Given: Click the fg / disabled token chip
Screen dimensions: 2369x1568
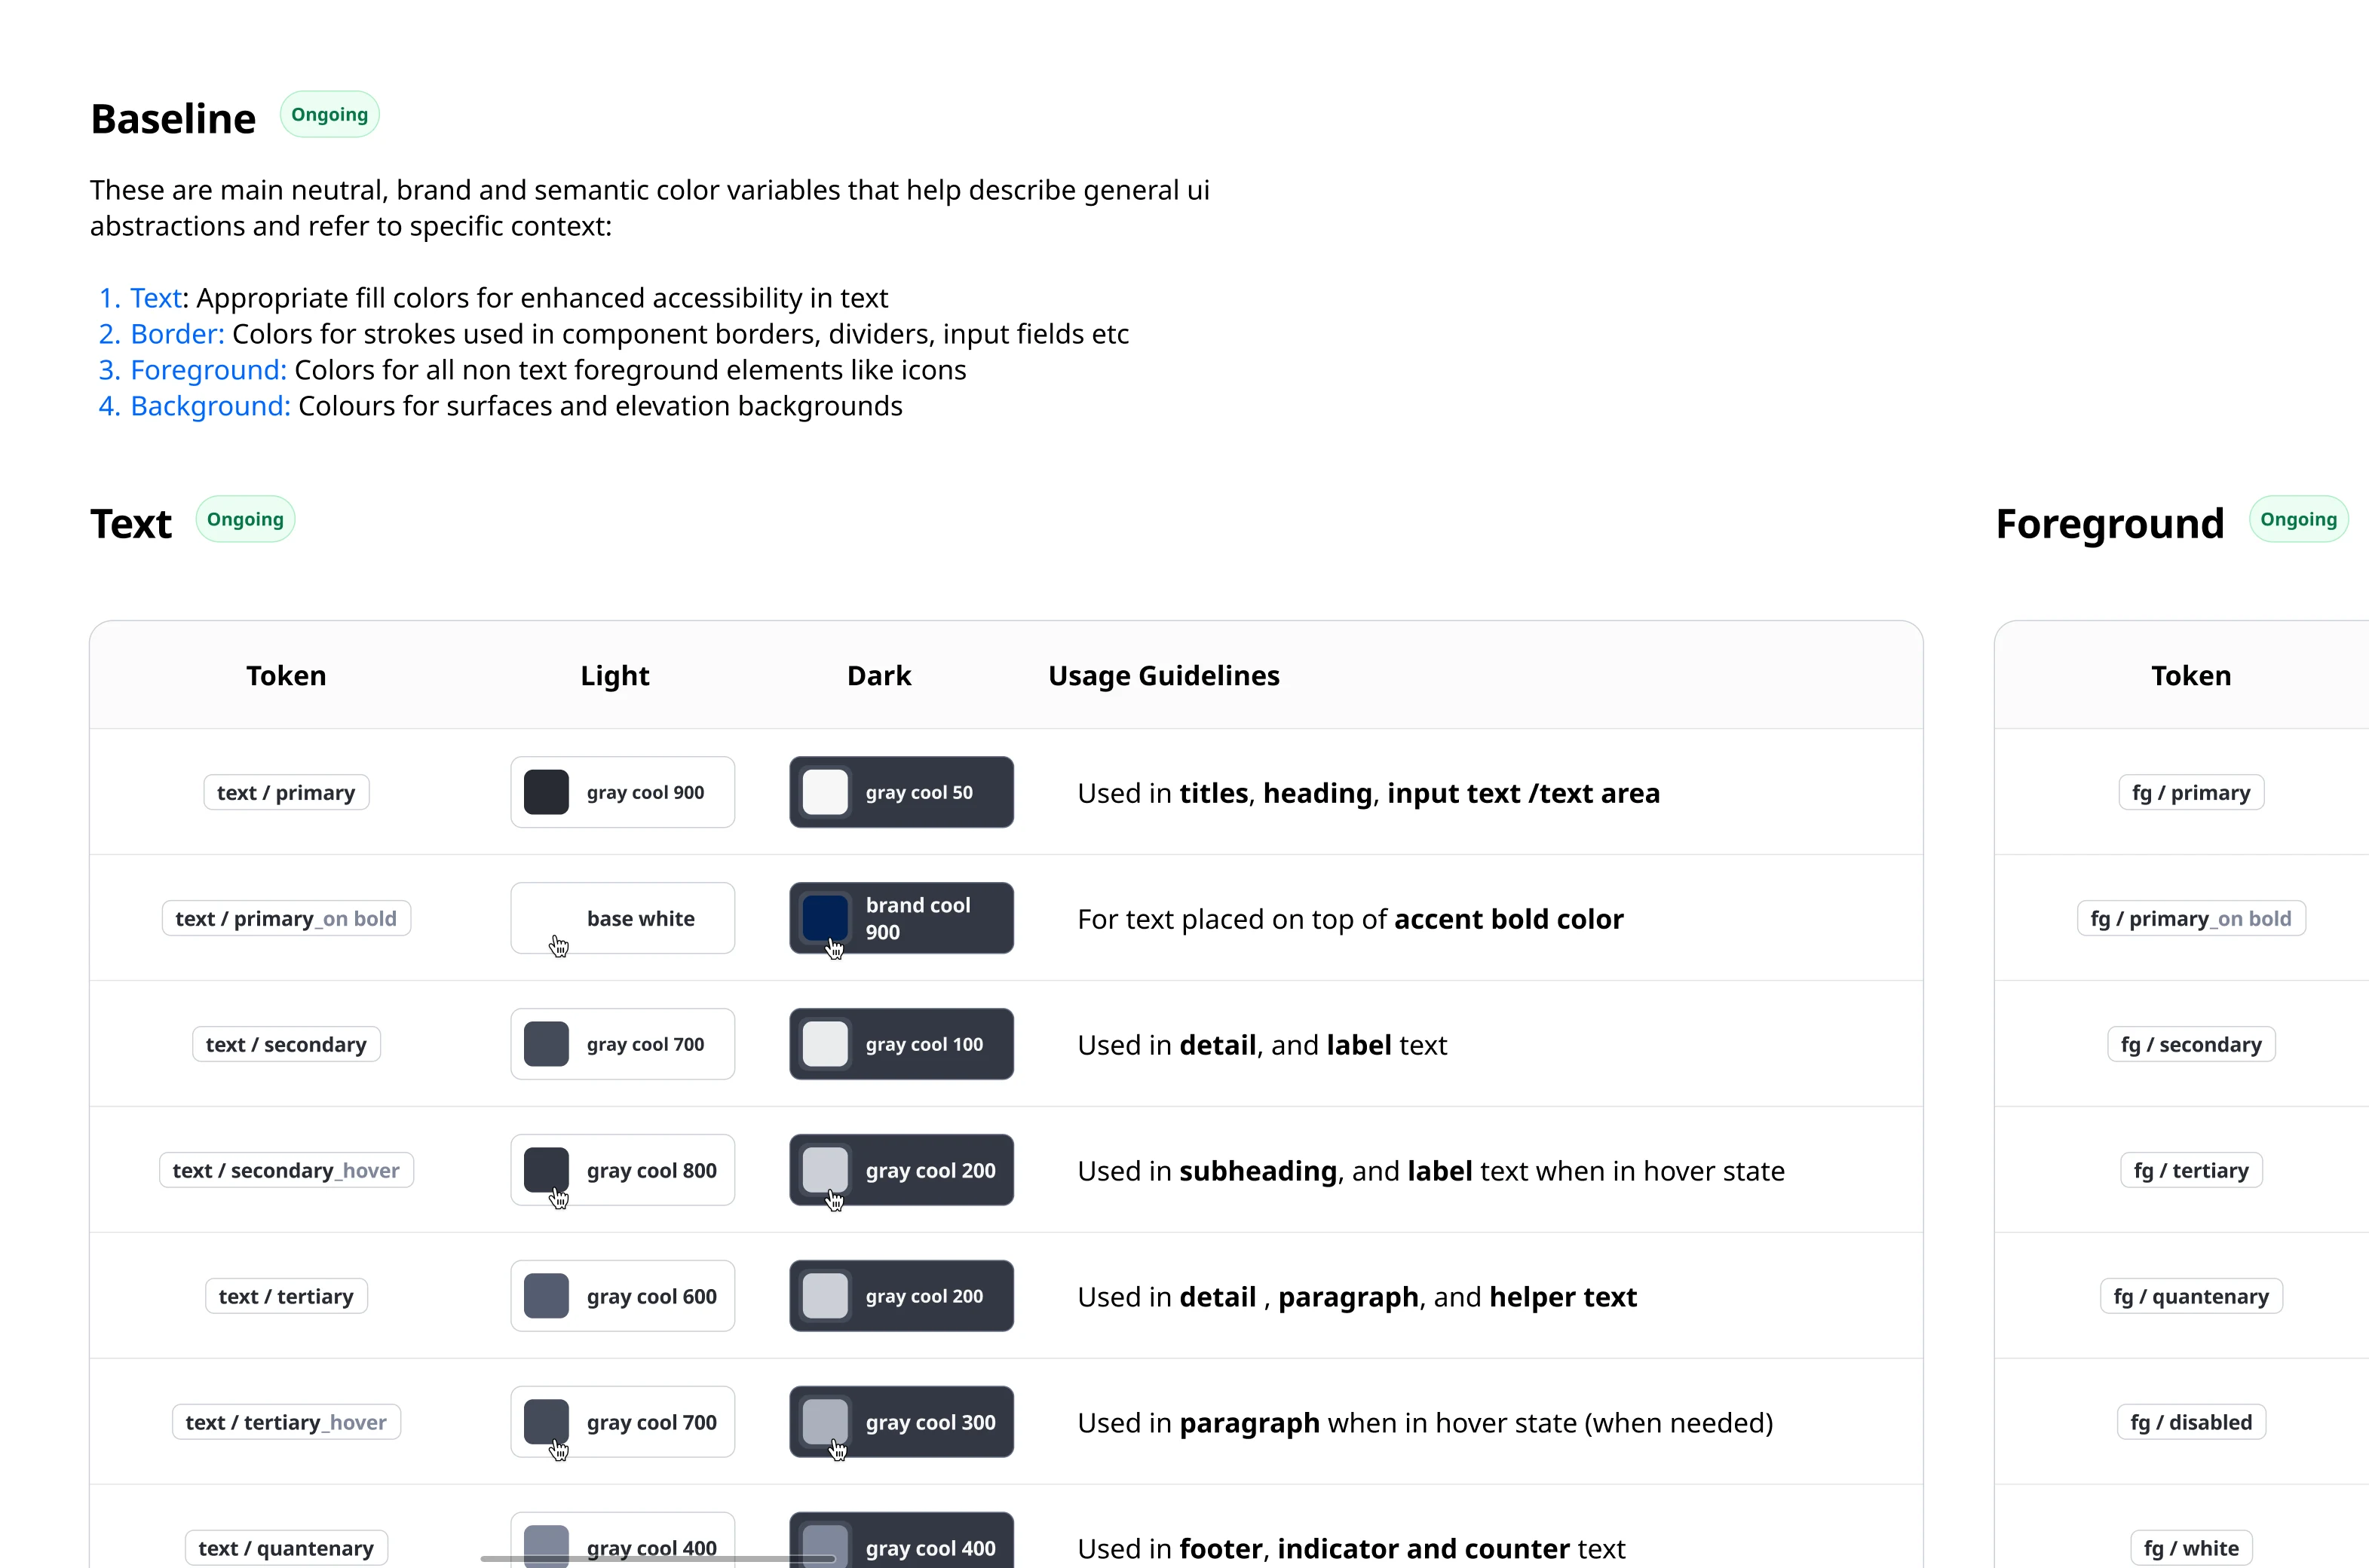Looking at the screenshot, I should pos(2190,1423).
